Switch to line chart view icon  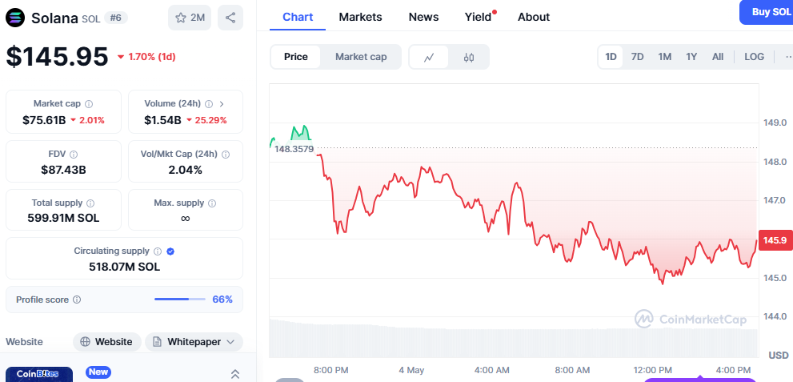[x=430, y=57]
